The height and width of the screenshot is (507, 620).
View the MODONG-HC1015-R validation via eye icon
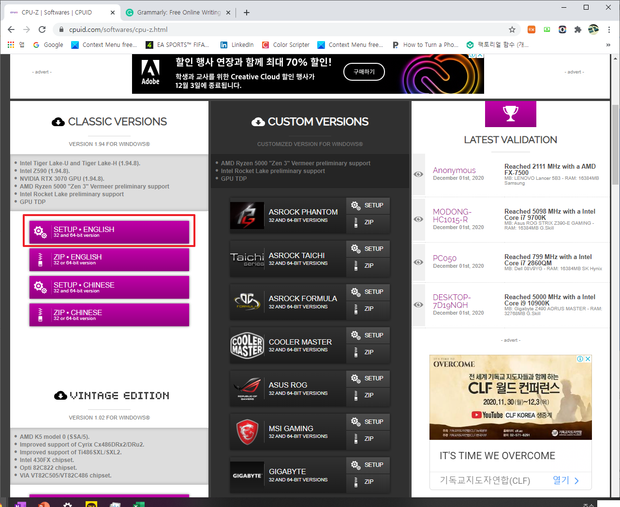418,219
